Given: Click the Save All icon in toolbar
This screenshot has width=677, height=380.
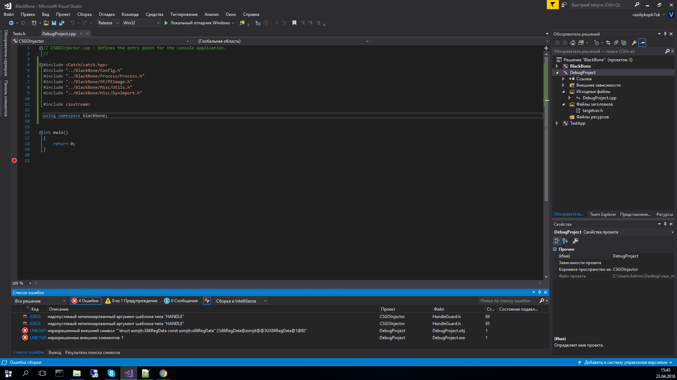Looking at the screenshot, I should click(x=61, y=23).
